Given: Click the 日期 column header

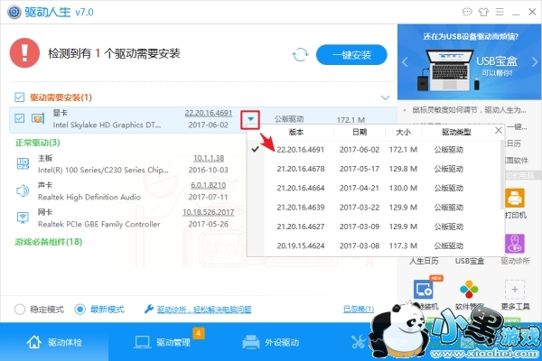Looking at the screenshot, I should coord(360,132).
